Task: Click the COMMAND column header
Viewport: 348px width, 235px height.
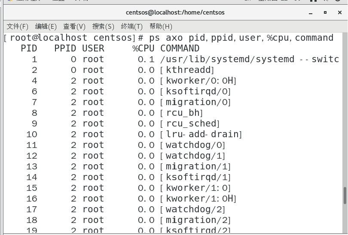Action: (180, 48)
